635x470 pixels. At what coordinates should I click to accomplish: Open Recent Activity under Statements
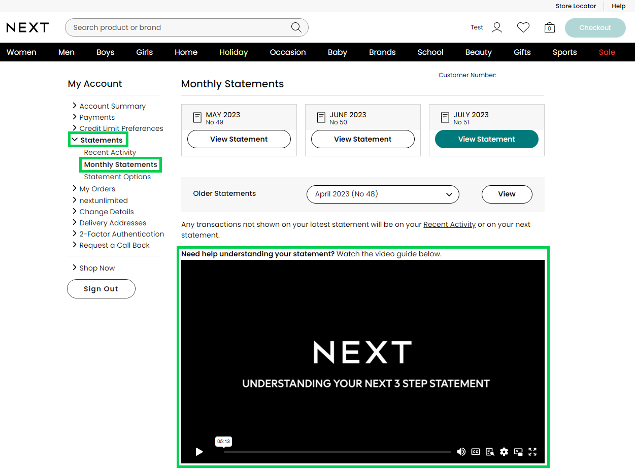[x=110, y=152]
